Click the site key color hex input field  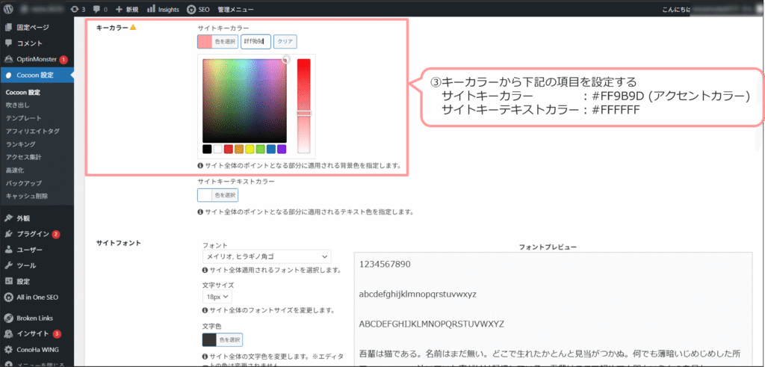[255, 42]
